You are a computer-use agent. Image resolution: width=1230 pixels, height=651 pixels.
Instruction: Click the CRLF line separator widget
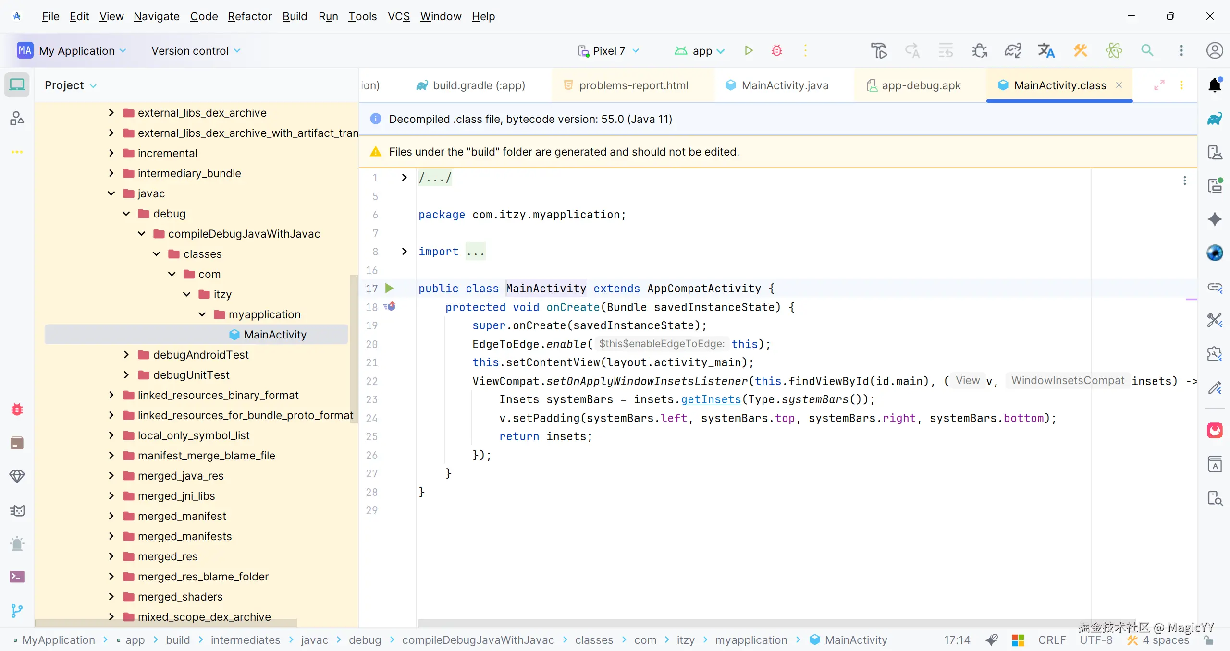(1051, 640)
